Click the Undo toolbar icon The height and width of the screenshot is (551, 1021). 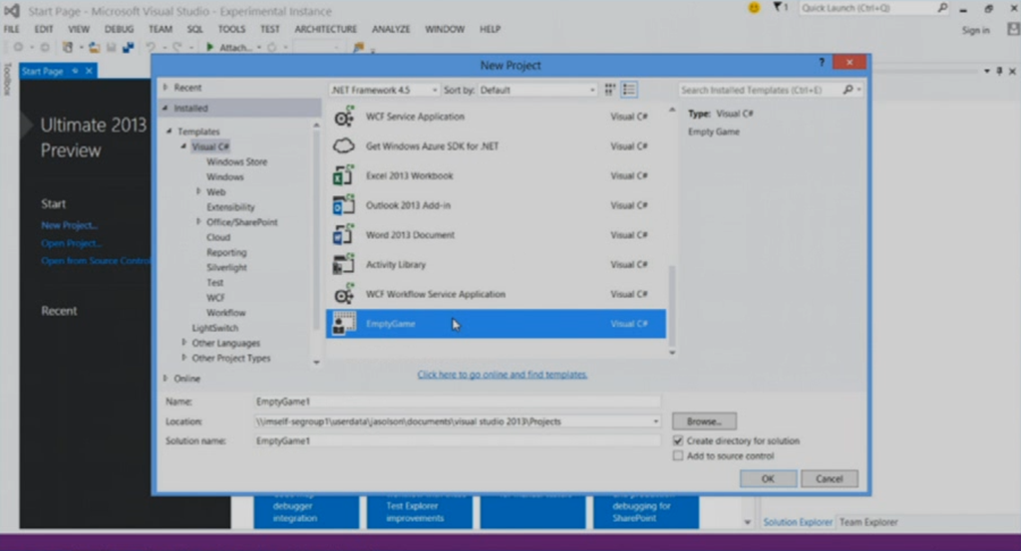point(151,47)
